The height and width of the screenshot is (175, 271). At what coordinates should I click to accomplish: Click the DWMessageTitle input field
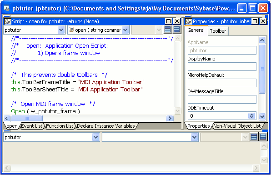222,100
